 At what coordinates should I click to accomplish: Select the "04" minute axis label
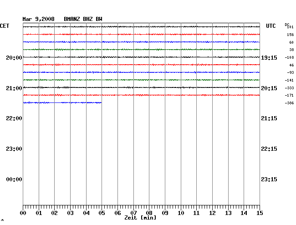[86, 213]
